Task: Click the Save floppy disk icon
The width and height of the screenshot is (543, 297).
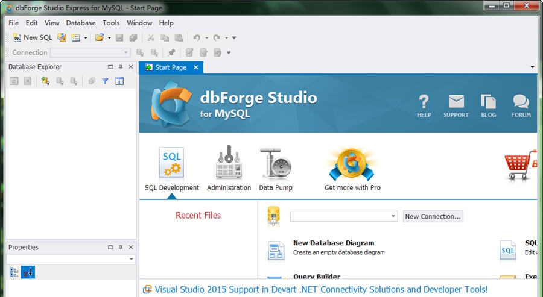Action: click(119, 37)
